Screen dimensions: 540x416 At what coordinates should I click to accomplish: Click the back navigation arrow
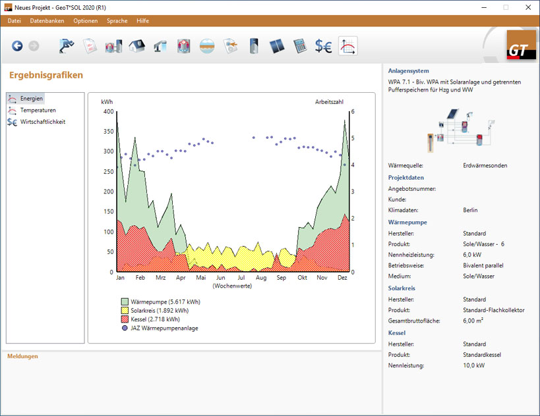[18, 46]
